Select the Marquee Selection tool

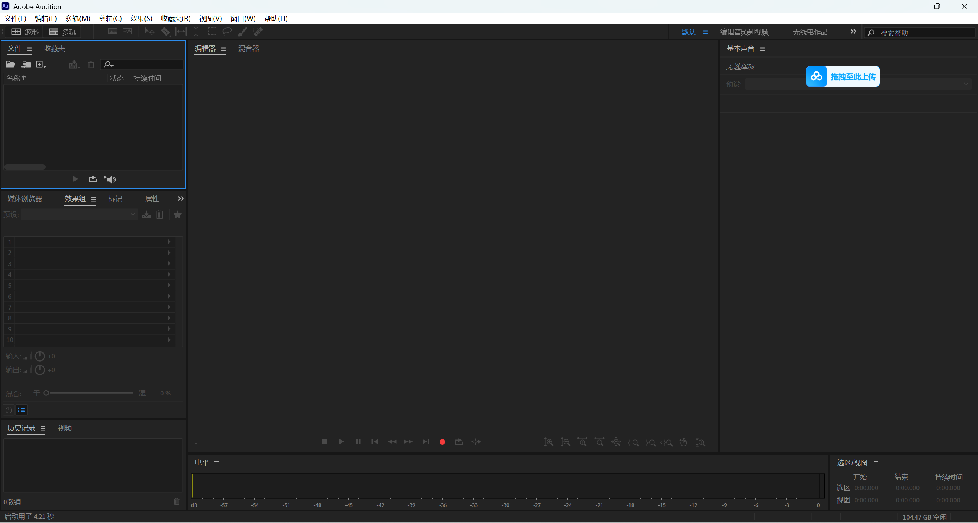(212, 31)
